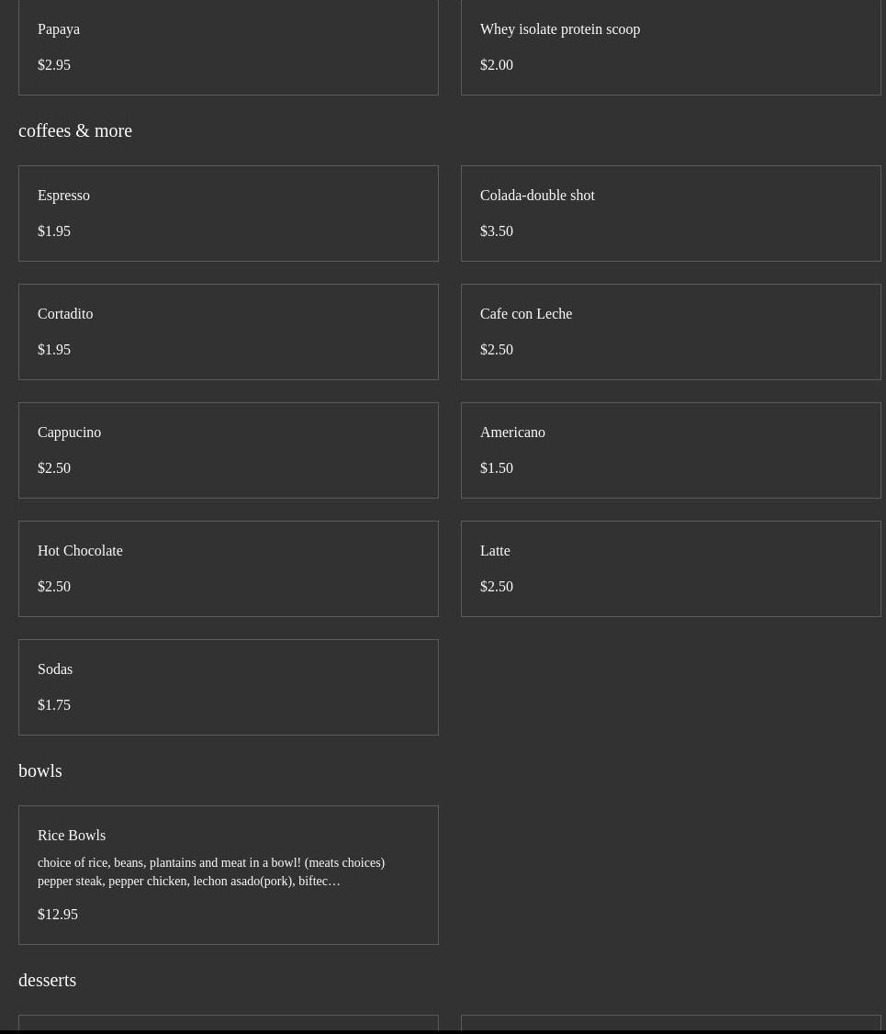Click the $1.50 Americano price
886x1034 pixels.
[497, 467]
